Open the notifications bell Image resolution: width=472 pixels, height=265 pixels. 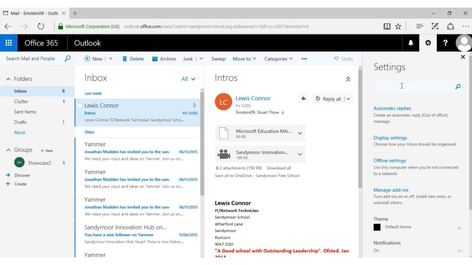[411, 43]
